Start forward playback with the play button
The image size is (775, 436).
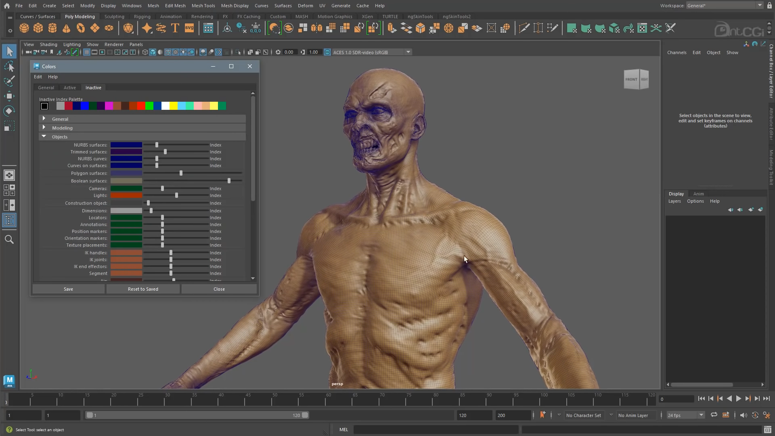(x=738, y=399)
